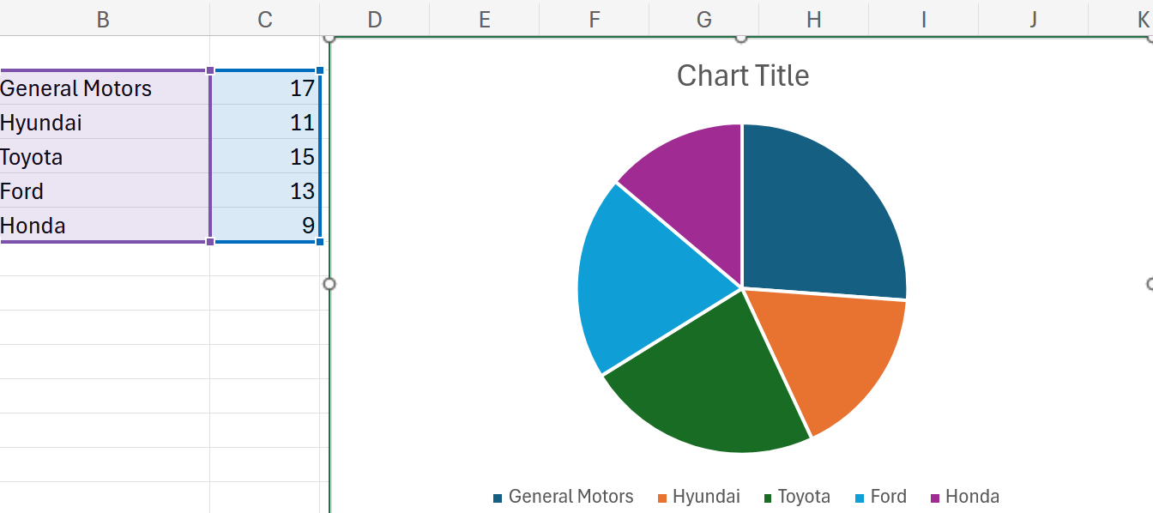
Task: Click the Toyota legend entry
Action: [797, 497]
